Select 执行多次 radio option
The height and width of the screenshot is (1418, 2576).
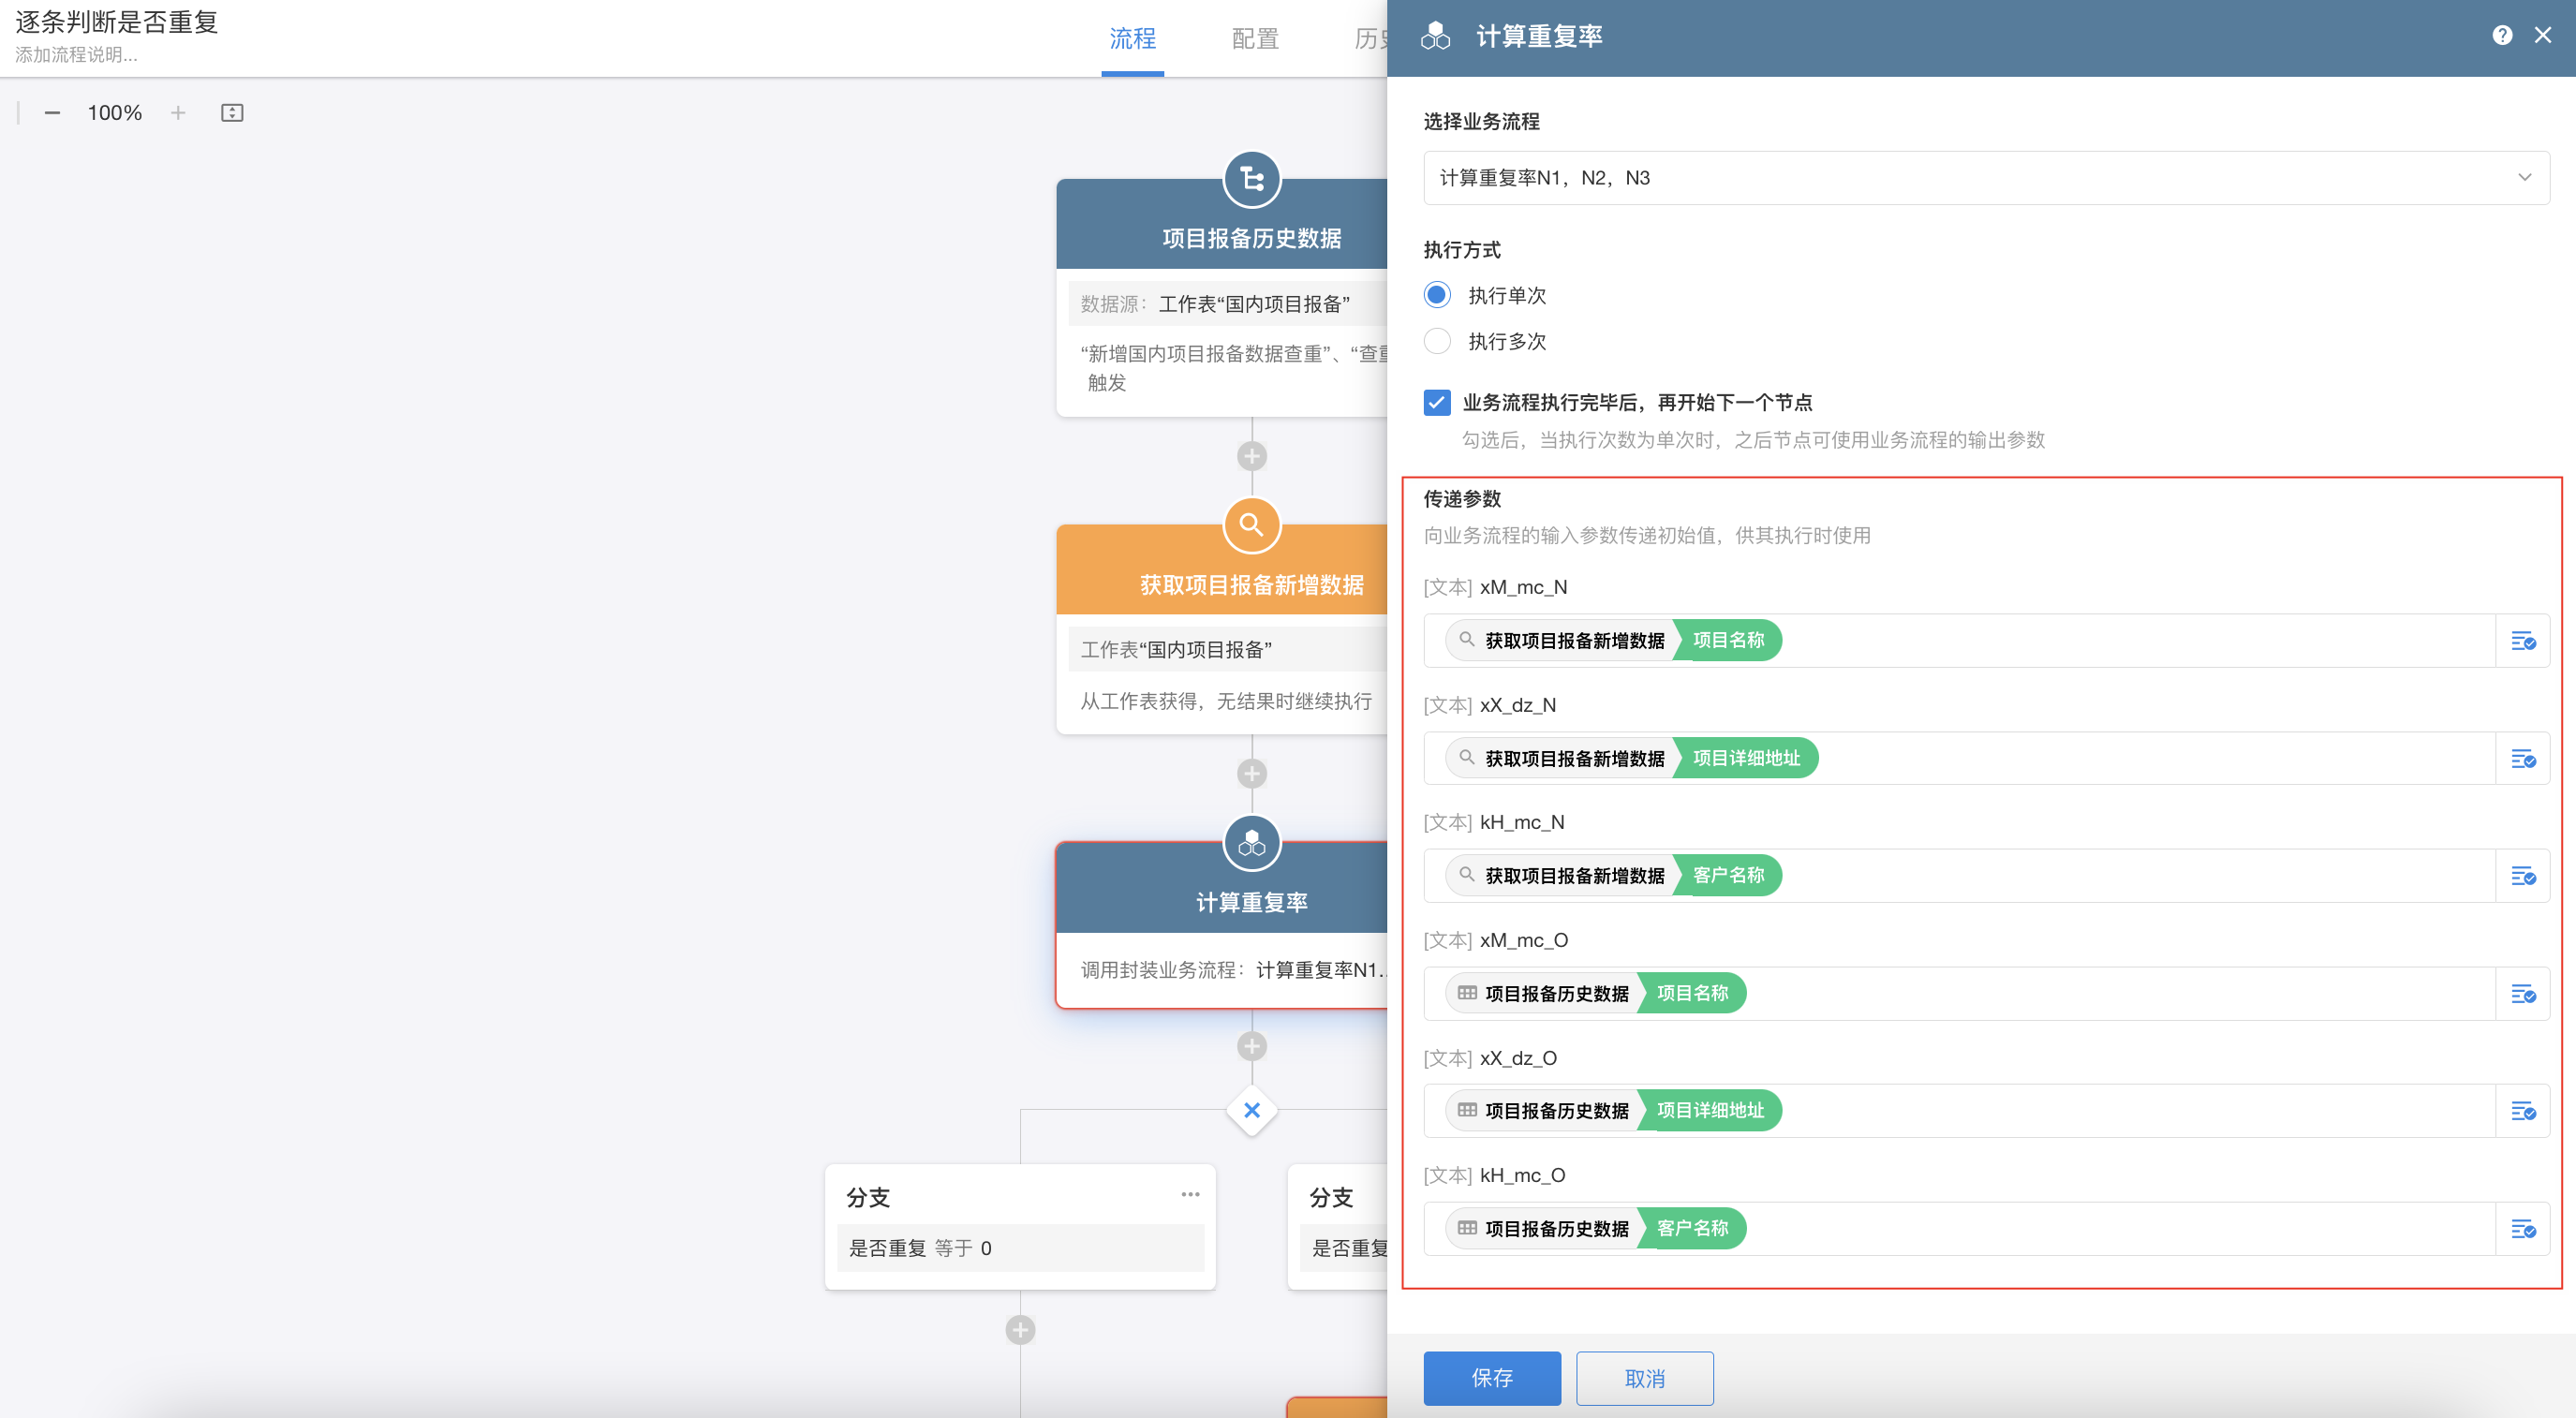pos(1437,341)
